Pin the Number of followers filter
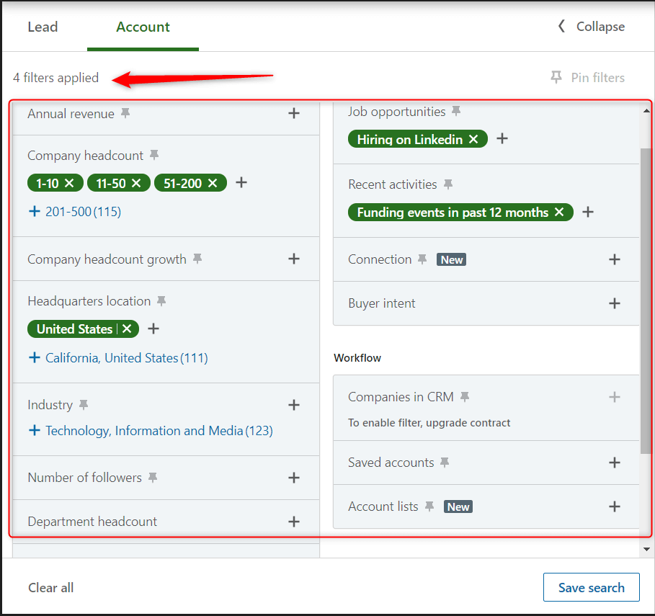This screenshot has height=616, width=655. coord(153,477)
